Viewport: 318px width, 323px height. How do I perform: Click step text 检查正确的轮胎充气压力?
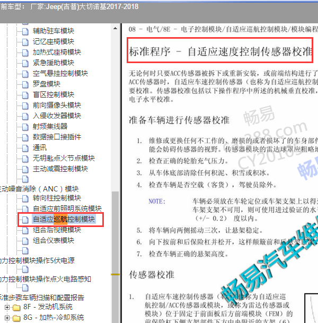coord(189,161)
